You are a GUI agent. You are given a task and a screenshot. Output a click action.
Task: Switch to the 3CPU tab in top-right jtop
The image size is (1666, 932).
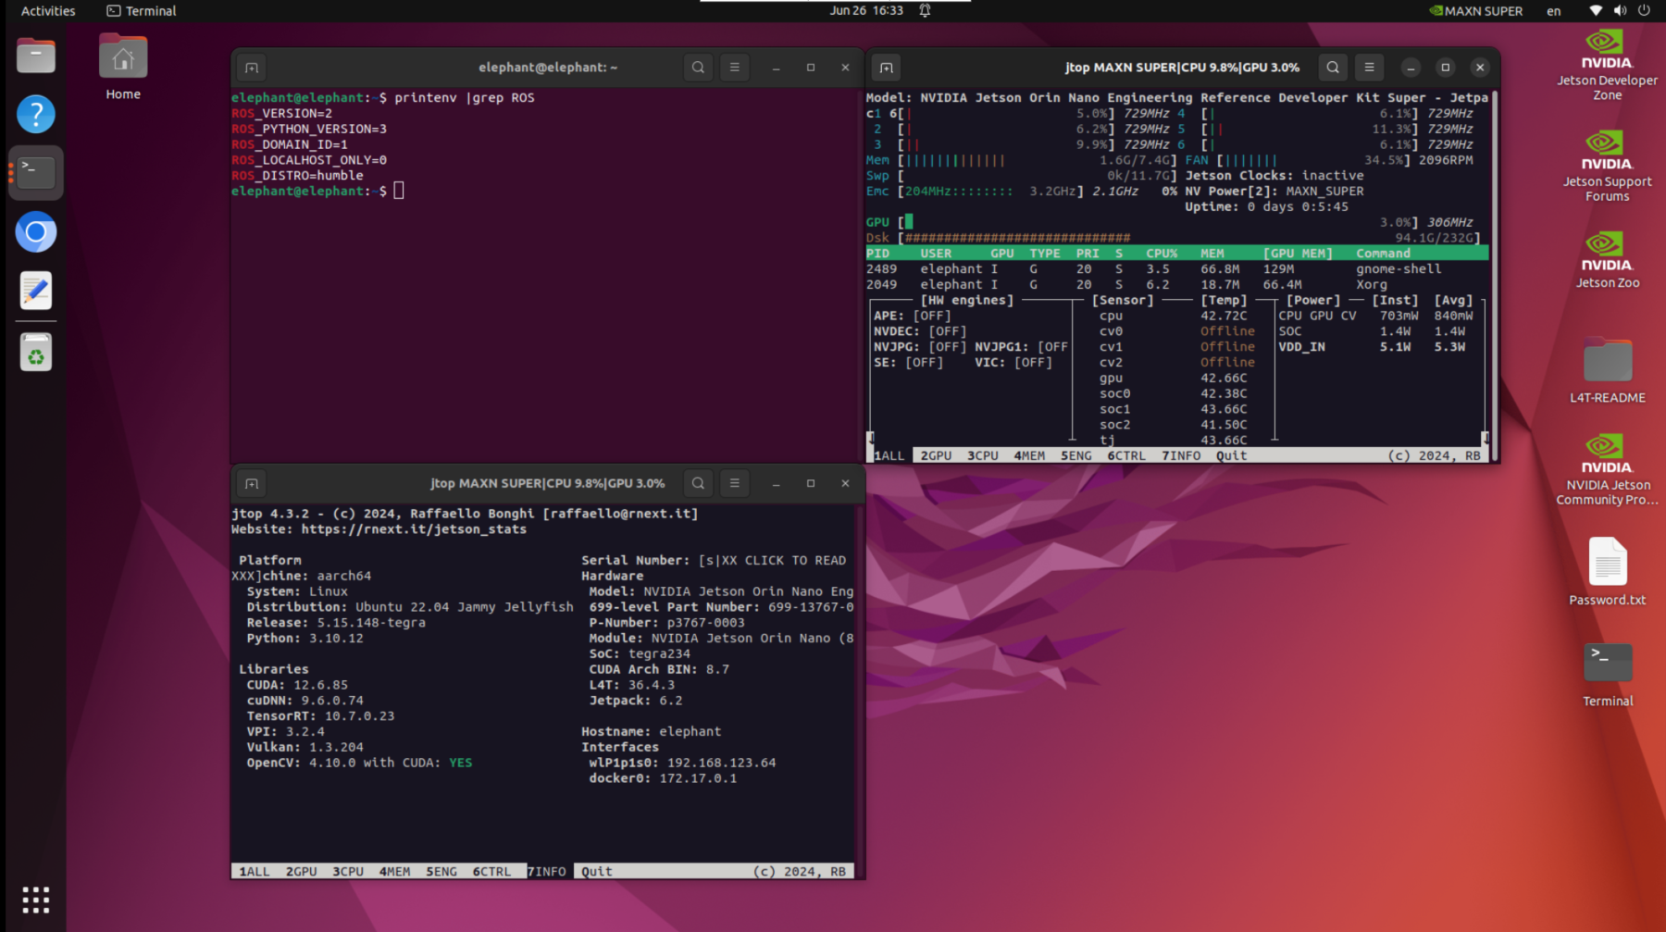click(x=983, y=455)
